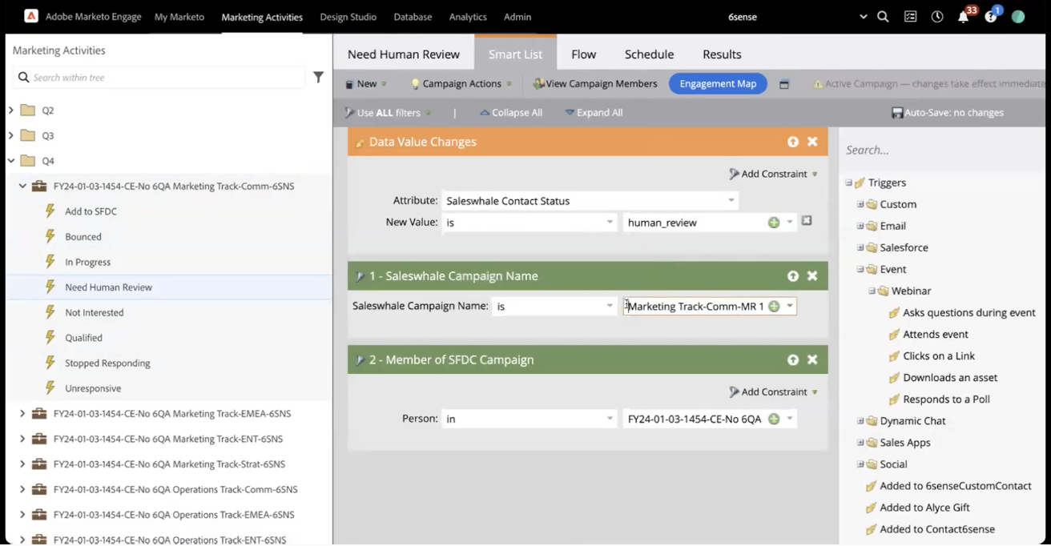Remove Member of SFDC Campaign filter

(x=812, y=359)
